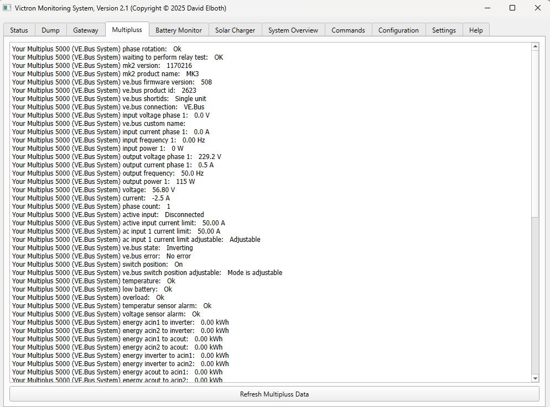This screenshot has height=407, width=550.
Task: Go to the Battery Monitor tab
Action: [x=179, y=30]
